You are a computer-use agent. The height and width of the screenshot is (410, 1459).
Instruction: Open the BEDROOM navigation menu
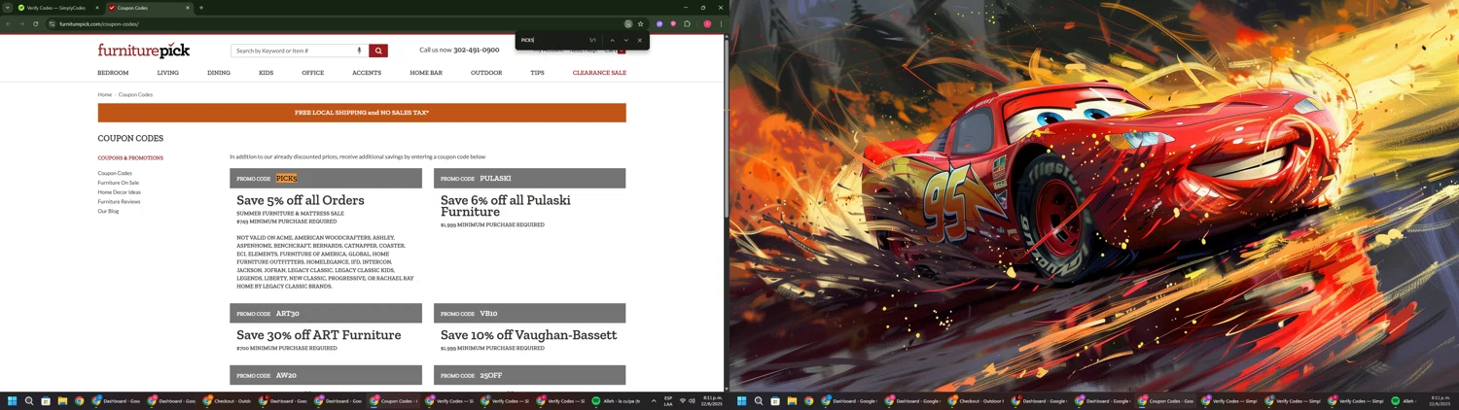click(x=113, y=73)
